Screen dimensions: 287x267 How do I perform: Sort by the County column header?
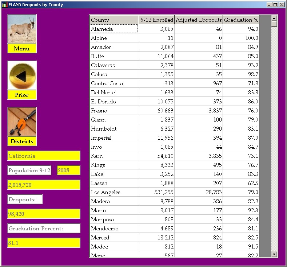pyautogui.click(x=113, y=20)
